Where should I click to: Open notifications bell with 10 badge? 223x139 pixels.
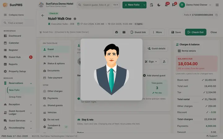click(166, 5)
